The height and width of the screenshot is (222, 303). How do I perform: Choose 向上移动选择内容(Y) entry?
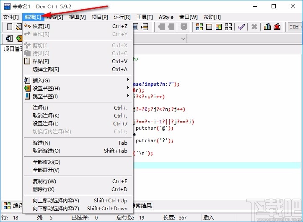click(x=78, y=201)
